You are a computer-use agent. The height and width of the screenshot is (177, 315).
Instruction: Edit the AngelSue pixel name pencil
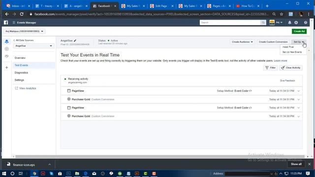(75, 40)
